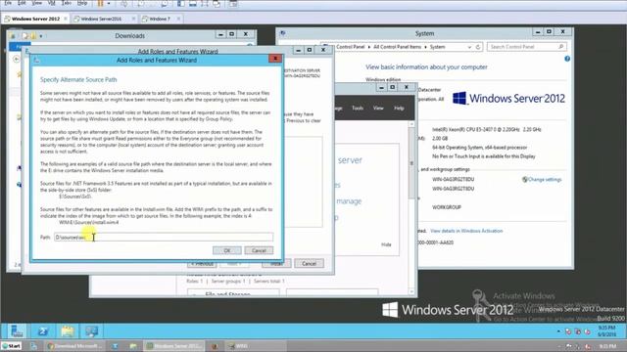Click the Path input field
Image resolution: width=627 pixels, height=352 pixels.
[x=164, y=237]
